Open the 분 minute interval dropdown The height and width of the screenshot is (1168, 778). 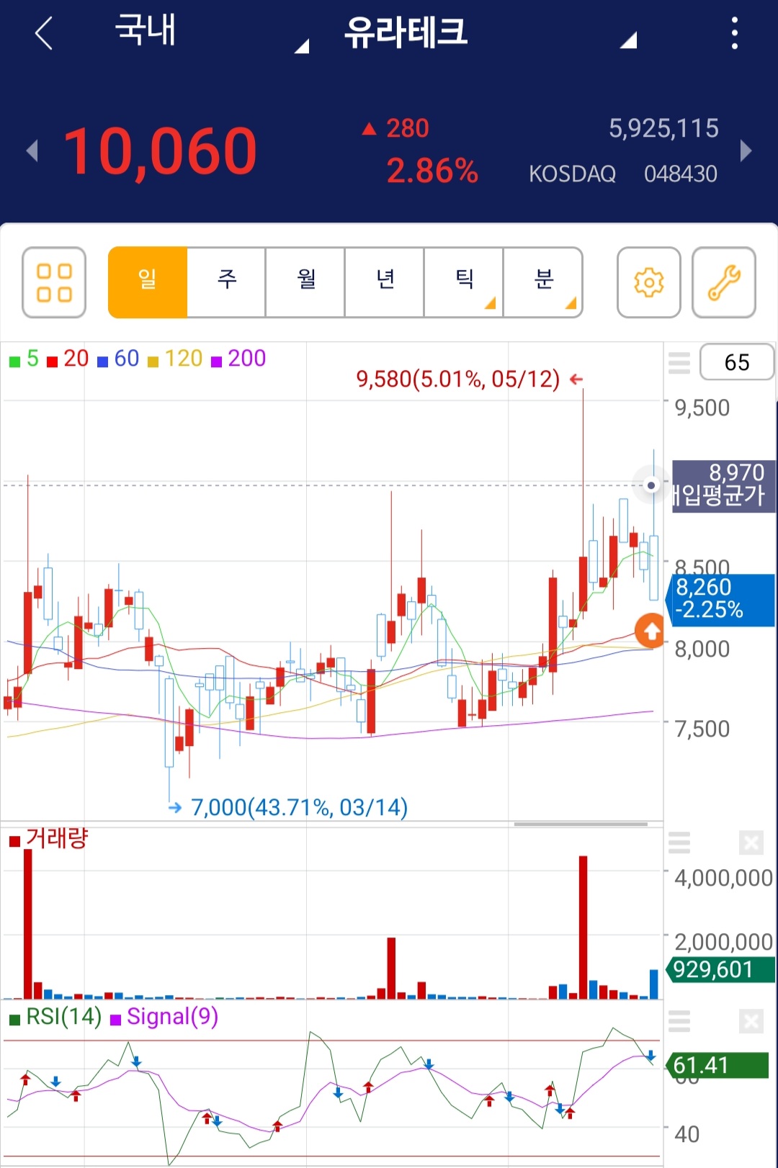click(543, 282)
